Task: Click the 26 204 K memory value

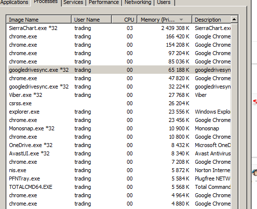Action: 179,103
